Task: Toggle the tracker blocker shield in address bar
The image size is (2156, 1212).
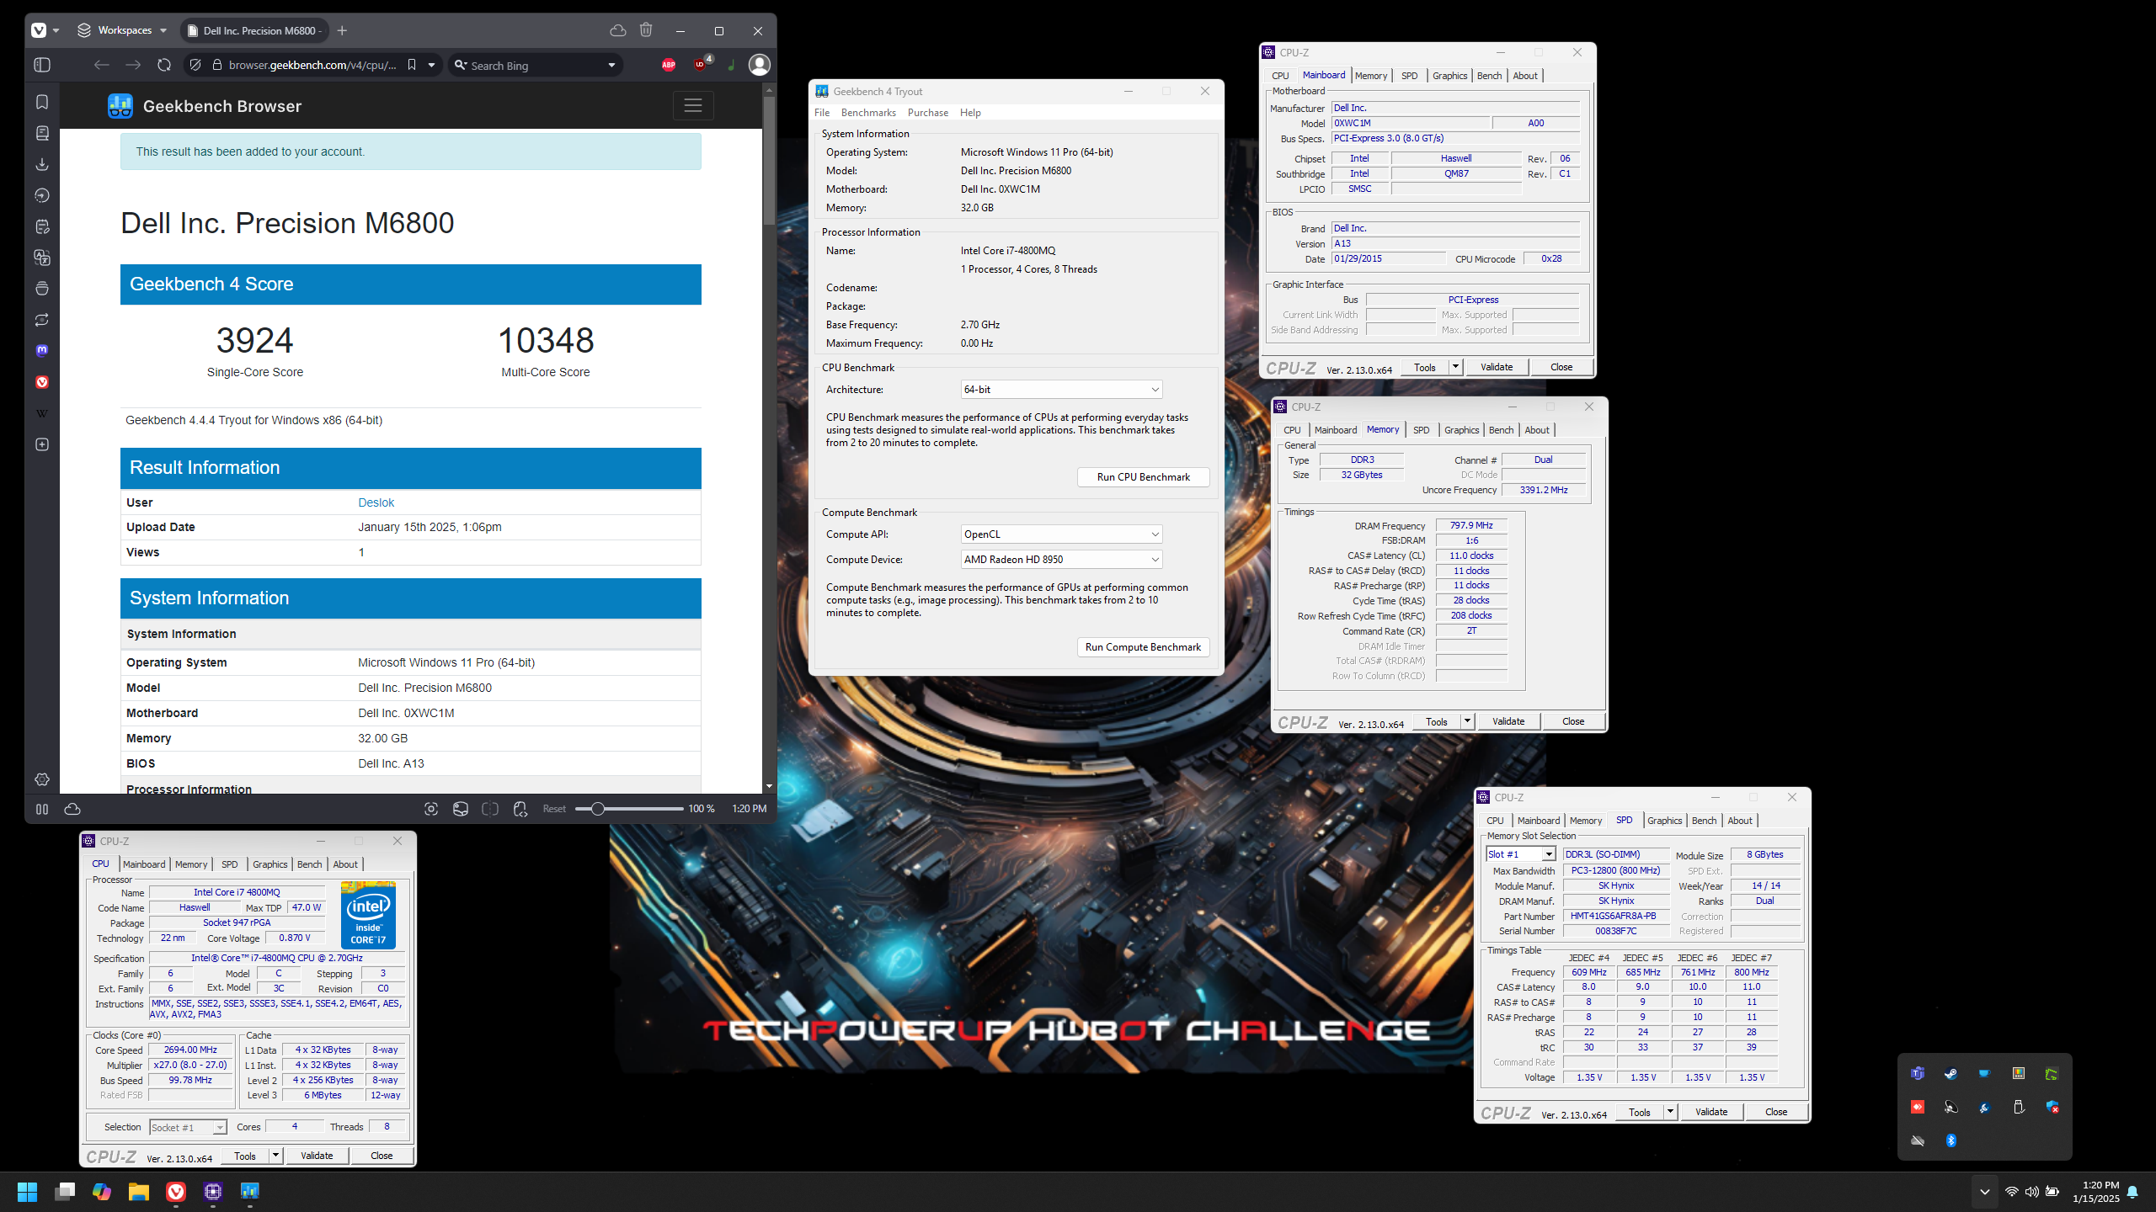Action: (195, 65)
